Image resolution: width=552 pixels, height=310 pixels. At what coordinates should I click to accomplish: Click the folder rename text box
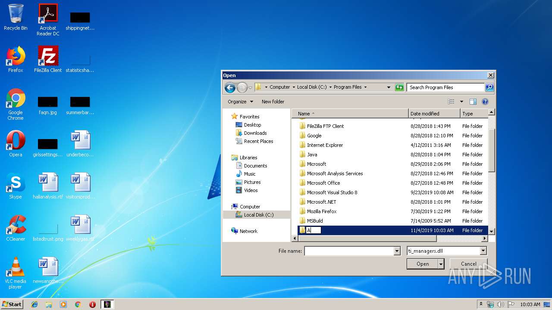[x=314, y=230]
